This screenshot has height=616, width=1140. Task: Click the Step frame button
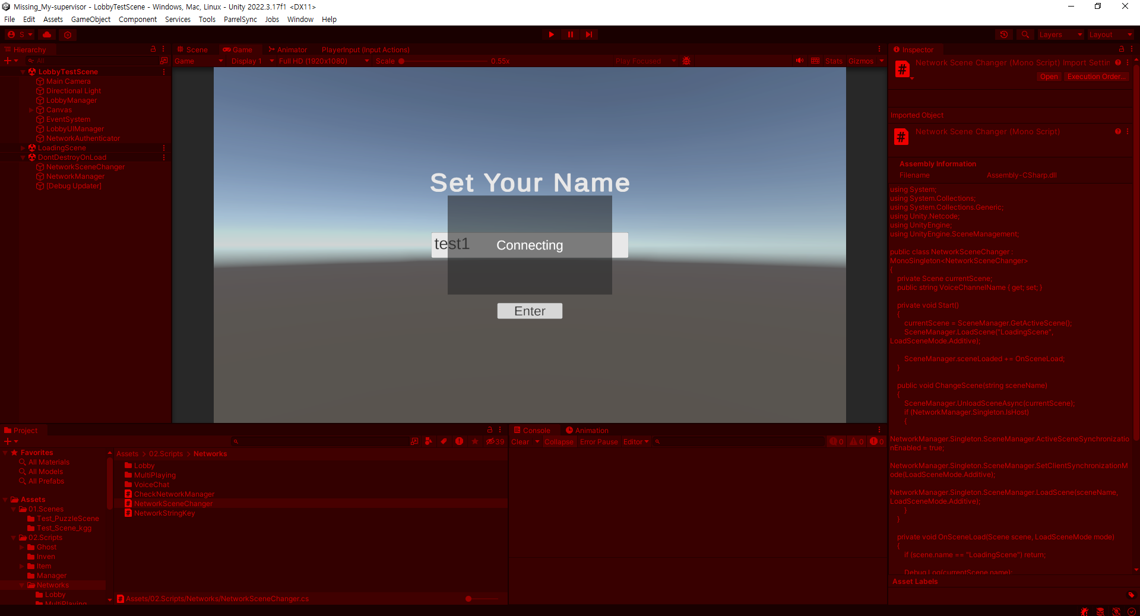click(x=589, y=34)
